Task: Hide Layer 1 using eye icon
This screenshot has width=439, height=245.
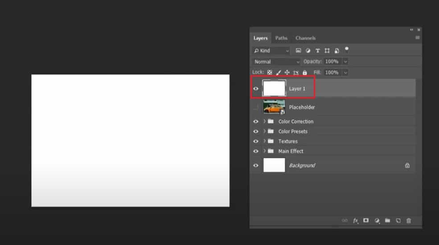Action: point(256,89)
